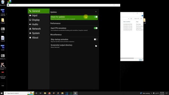Select the C&C 7z archive desktop icon

click(3, 57)
